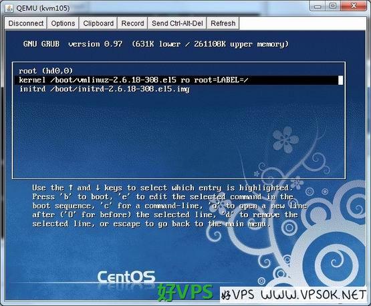Image resolution: width=371 pixels, height=306 pixels.
Task: Click the Java icon in the title bar
Action: click(x=10, y=8)
